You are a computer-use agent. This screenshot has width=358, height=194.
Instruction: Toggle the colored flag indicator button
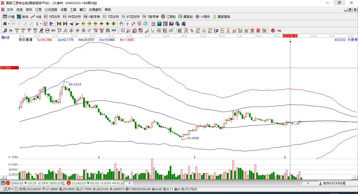[52, 24]
